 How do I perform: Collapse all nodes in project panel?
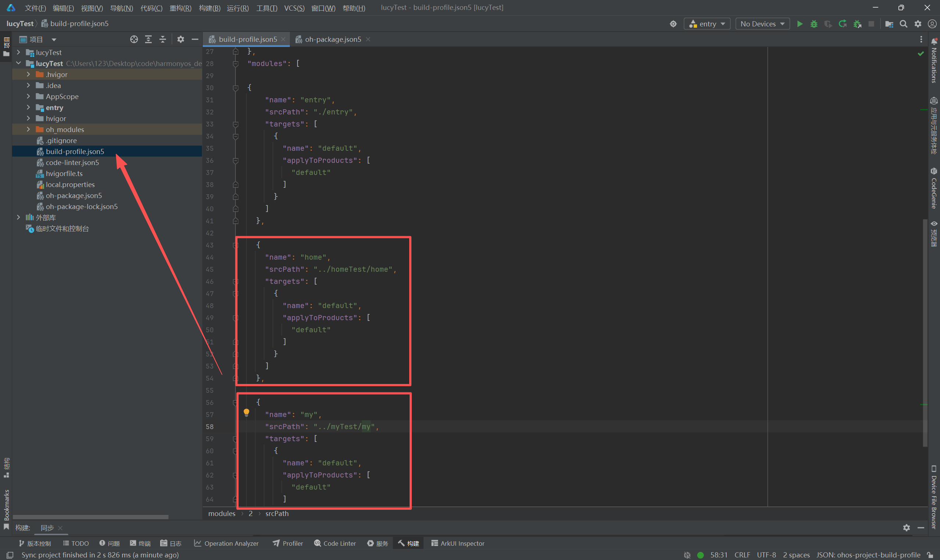[x=162, y=39]
